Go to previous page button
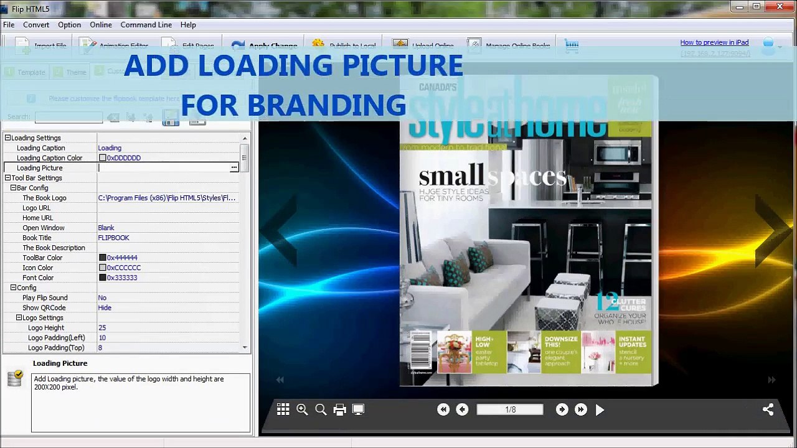The image size is (797, 448). (462, 409)
